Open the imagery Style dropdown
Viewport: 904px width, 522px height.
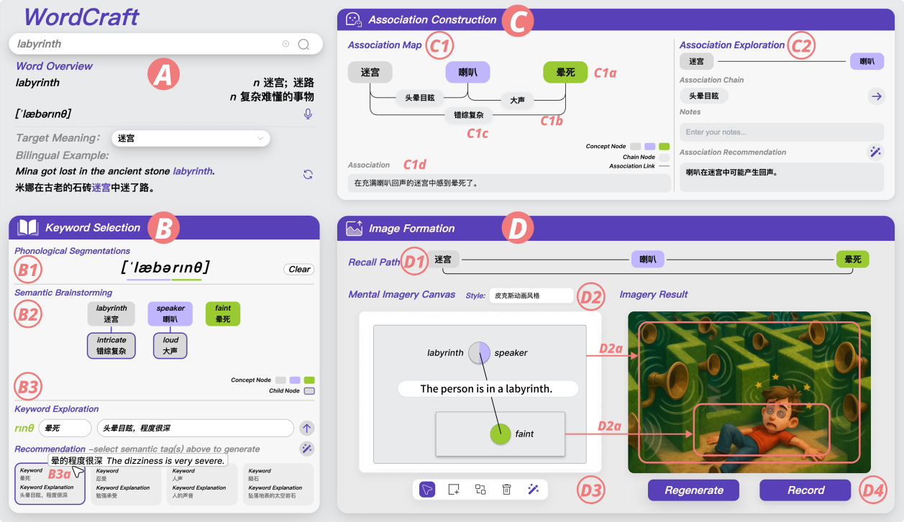[530, 296]
